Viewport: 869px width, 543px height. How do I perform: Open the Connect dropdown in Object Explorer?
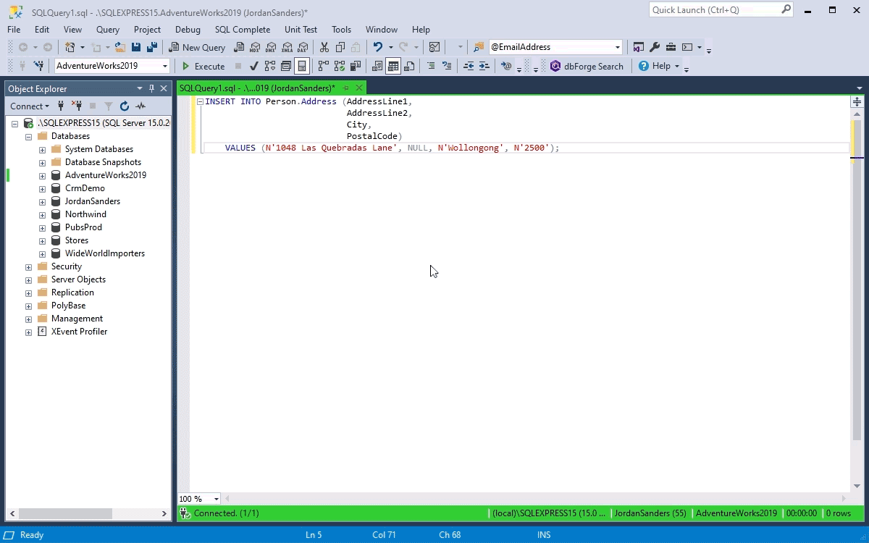point(30,106)
